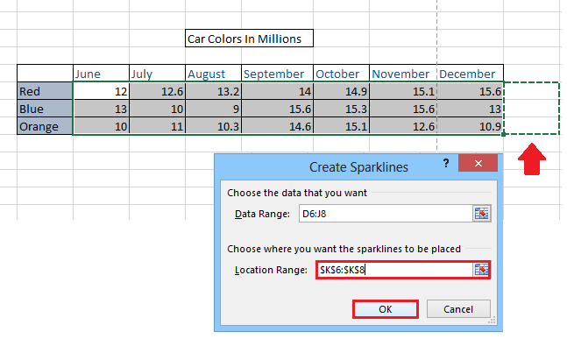Click the dashed sparkline location range cells

(x=532, y=109)
